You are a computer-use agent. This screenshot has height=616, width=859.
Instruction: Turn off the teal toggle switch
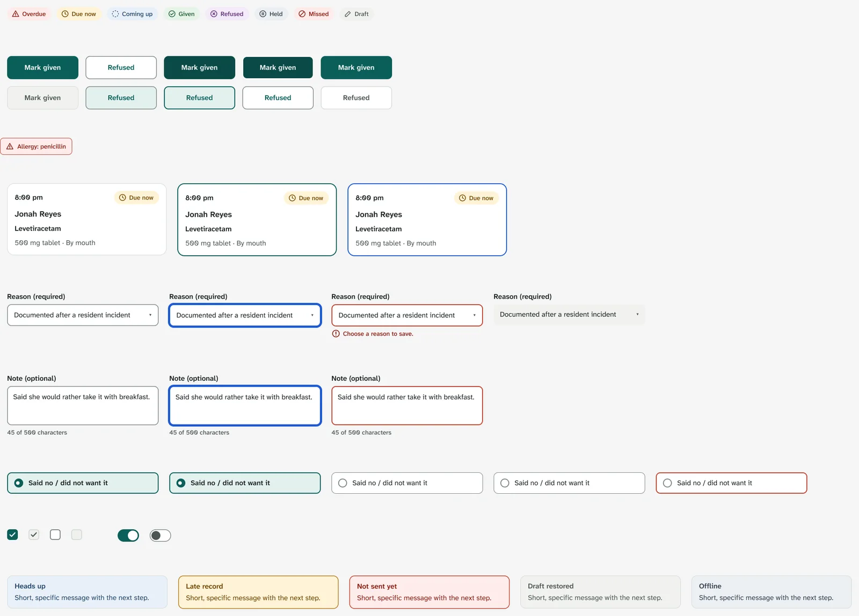pyautogui.click(x=128, y=535)
